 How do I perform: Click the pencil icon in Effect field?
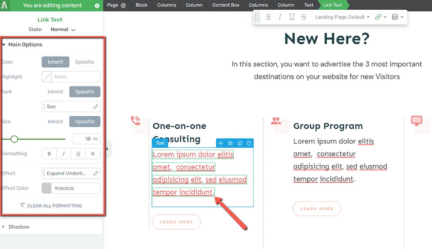coord(96,173)
